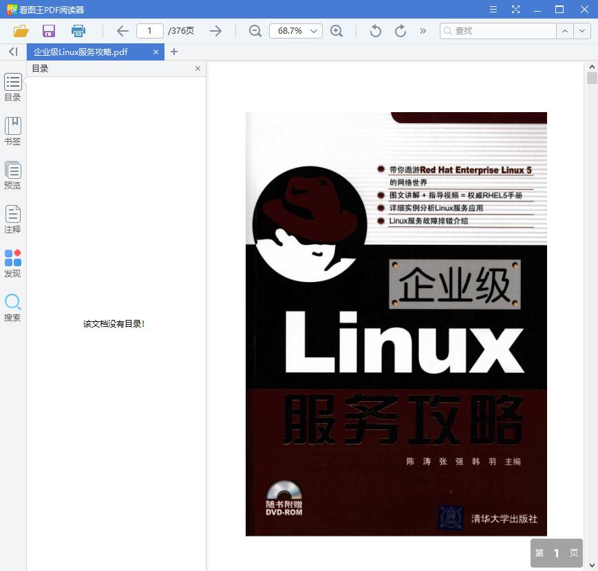Image resolution: width=598 pixels, height=571 pixels.
Task: Click the vertical scrollbar thumb
Action: pyautogui.click(x=592, y=78)
